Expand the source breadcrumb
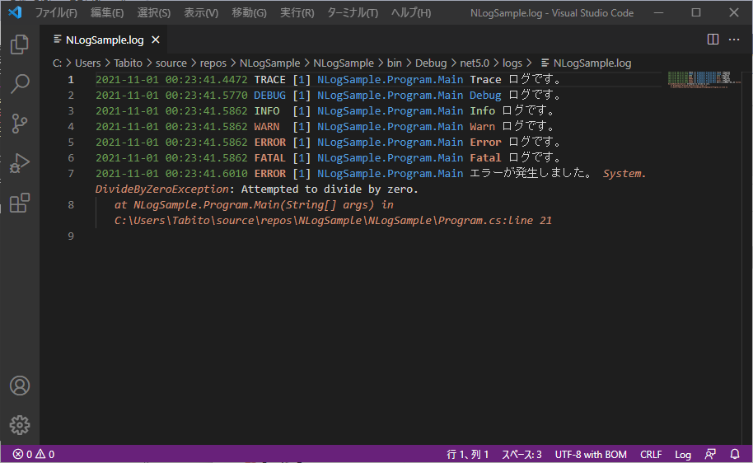The height and width of the screenshot is (463, 753). point(171,63)
